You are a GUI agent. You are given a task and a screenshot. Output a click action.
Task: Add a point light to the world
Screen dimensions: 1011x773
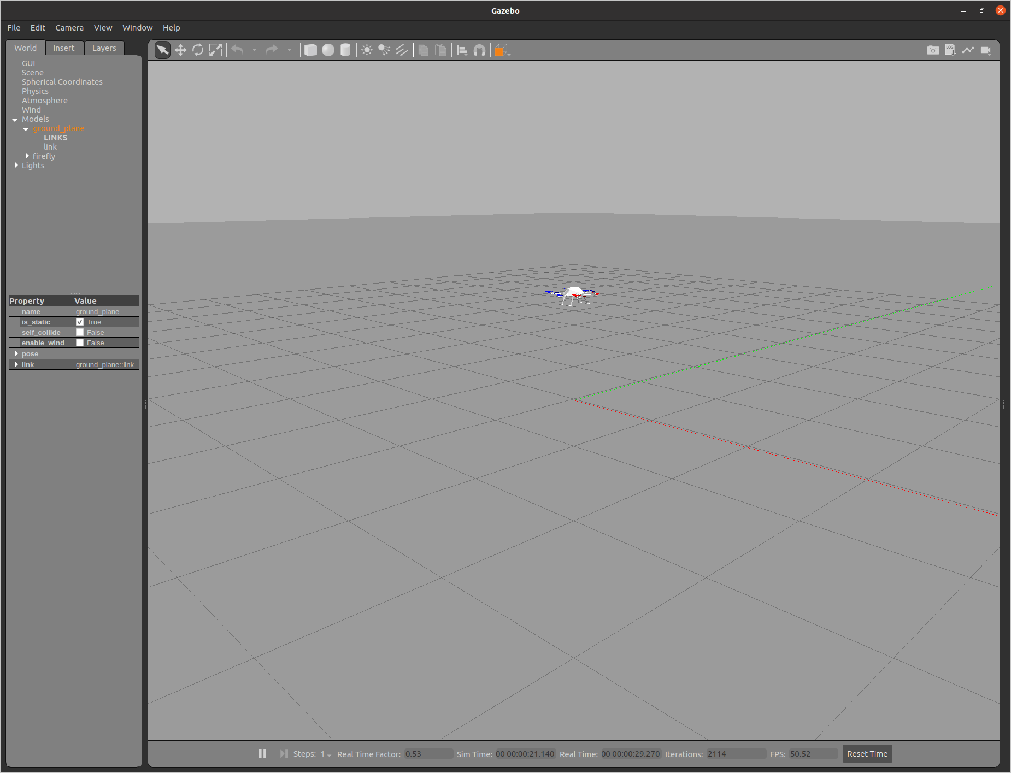tap(367, 50)
